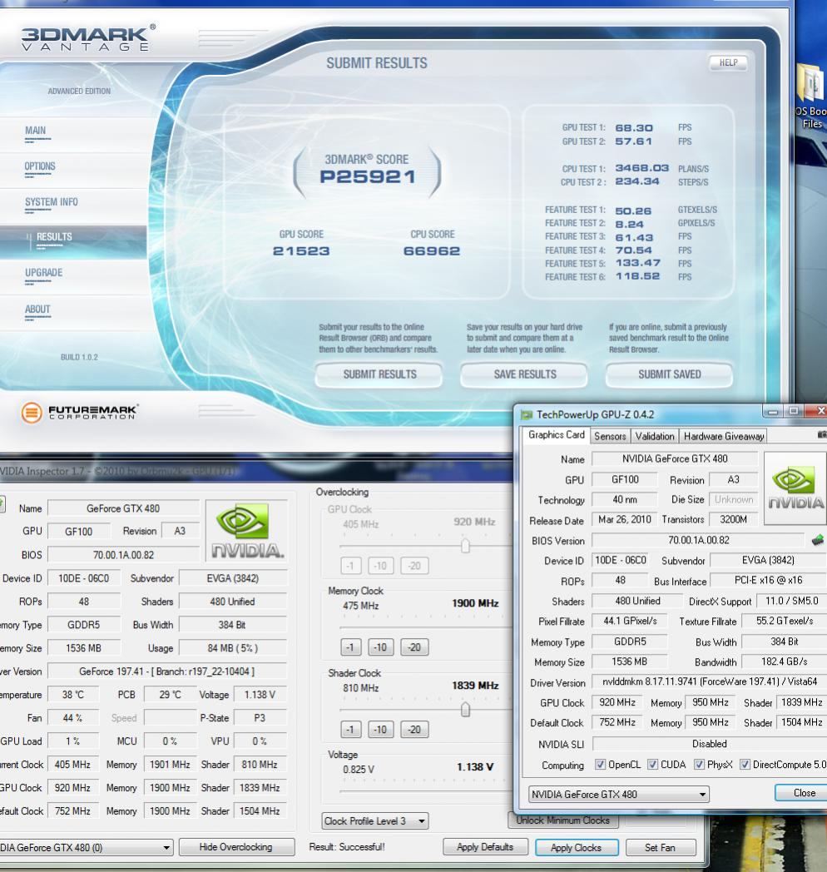
Task: Click the Fan value 44 %
Action: [72, 718]
